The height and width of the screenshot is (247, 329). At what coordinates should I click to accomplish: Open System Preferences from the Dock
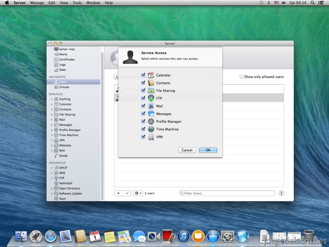pyautogui.click(x=228, y=236)
